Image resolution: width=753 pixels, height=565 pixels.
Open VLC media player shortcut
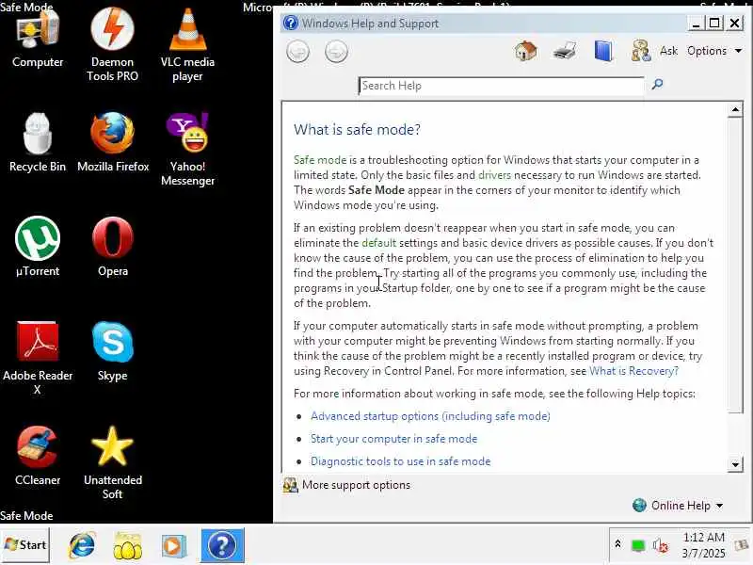(187, 44)
